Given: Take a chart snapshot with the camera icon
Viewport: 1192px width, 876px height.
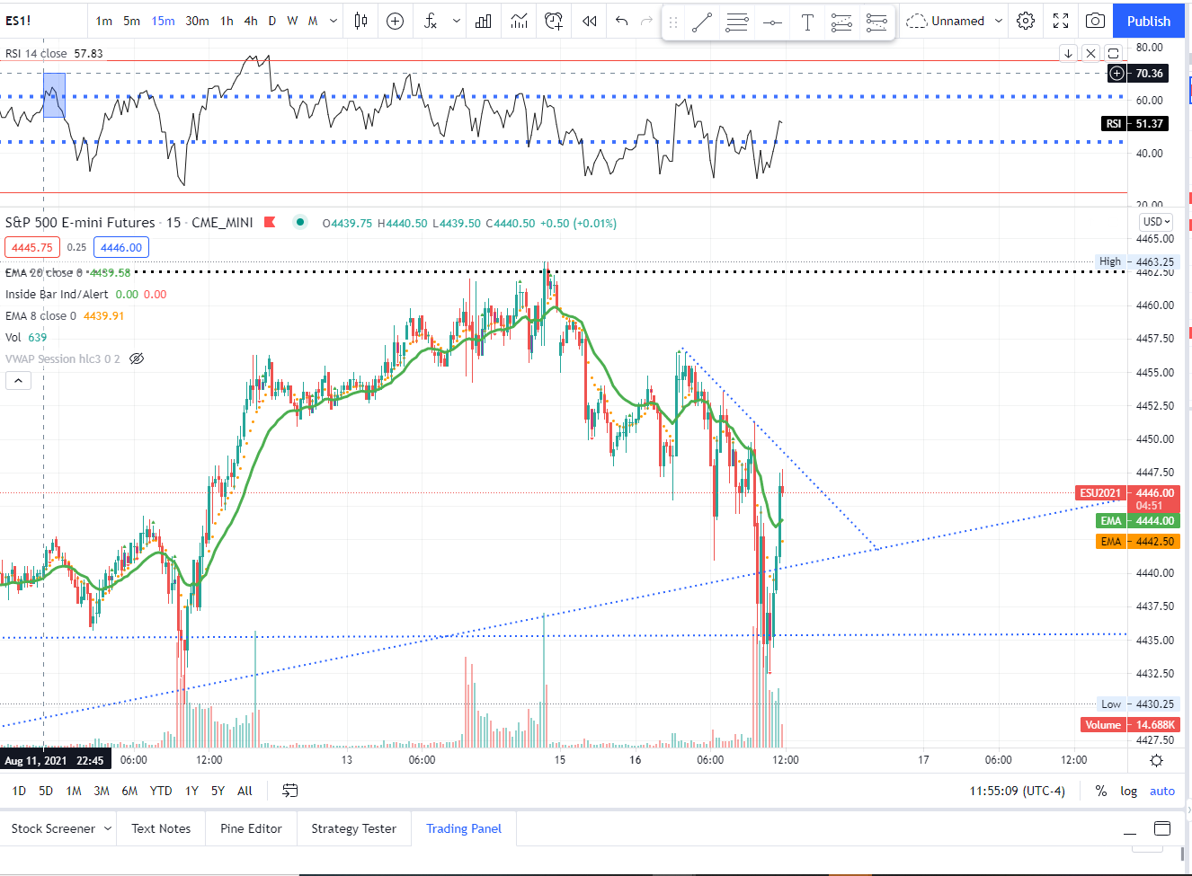Looking at the screenshot, I should coord(1095,21).
